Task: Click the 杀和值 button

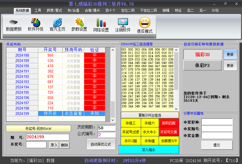Action: pos(150,141)
